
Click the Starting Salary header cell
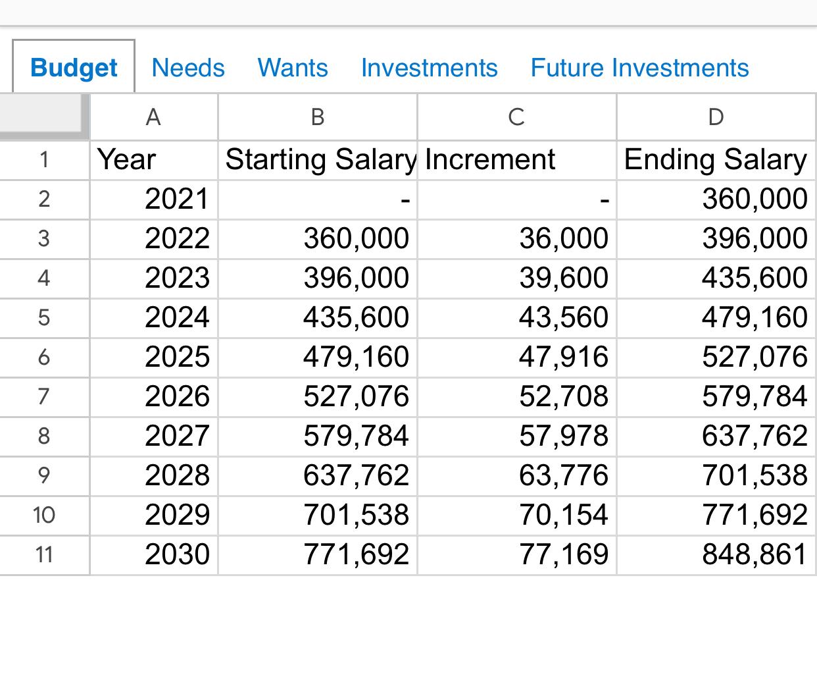click(318, 159)
